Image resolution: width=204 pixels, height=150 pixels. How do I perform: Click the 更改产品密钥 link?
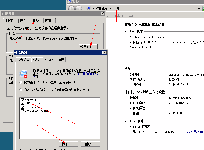(x=193, y=132)
